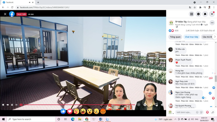React with the Care hugging emoji

(x=76, y=111)
